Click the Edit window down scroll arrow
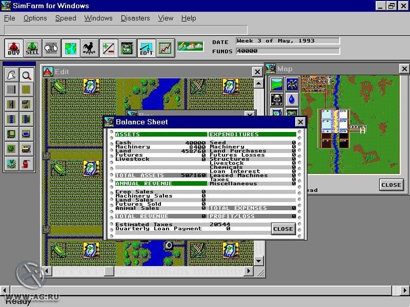 pos(259,261)
